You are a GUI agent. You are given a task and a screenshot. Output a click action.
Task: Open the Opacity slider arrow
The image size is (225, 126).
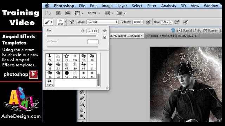pos(142,22)
